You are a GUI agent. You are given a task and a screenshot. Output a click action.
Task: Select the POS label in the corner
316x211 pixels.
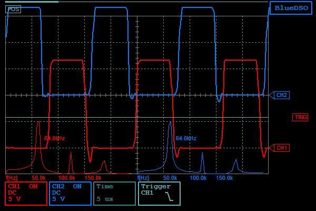(x=13, y=9)
